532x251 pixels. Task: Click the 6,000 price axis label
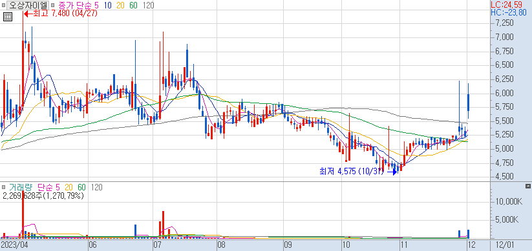tap(504, 93)
